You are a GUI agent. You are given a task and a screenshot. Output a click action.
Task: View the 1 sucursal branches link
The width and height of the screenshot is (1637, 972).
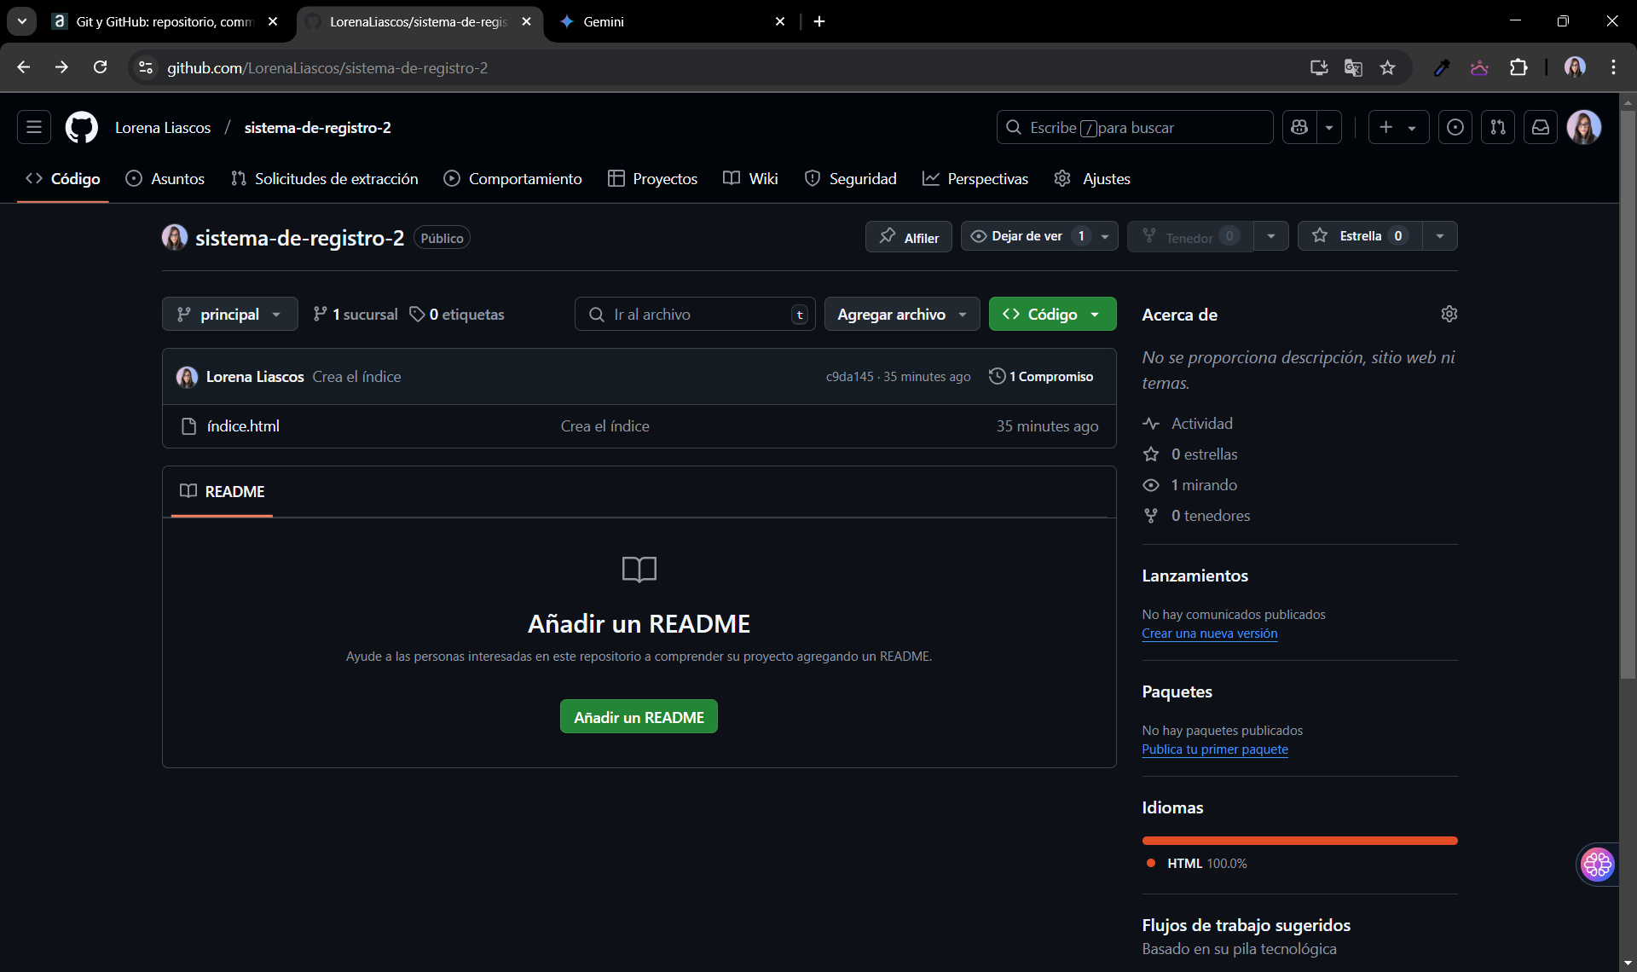[x=356, y=315]
